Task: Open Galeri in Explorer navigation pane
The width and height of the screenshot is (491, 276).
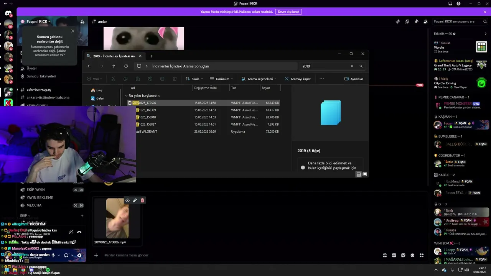Action: pyautogui.click(x=97, y=99)
